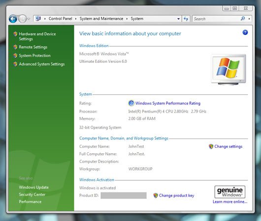Open Windows Update under See also
This screenshot has height=221, width=261.
pos(34,187)
